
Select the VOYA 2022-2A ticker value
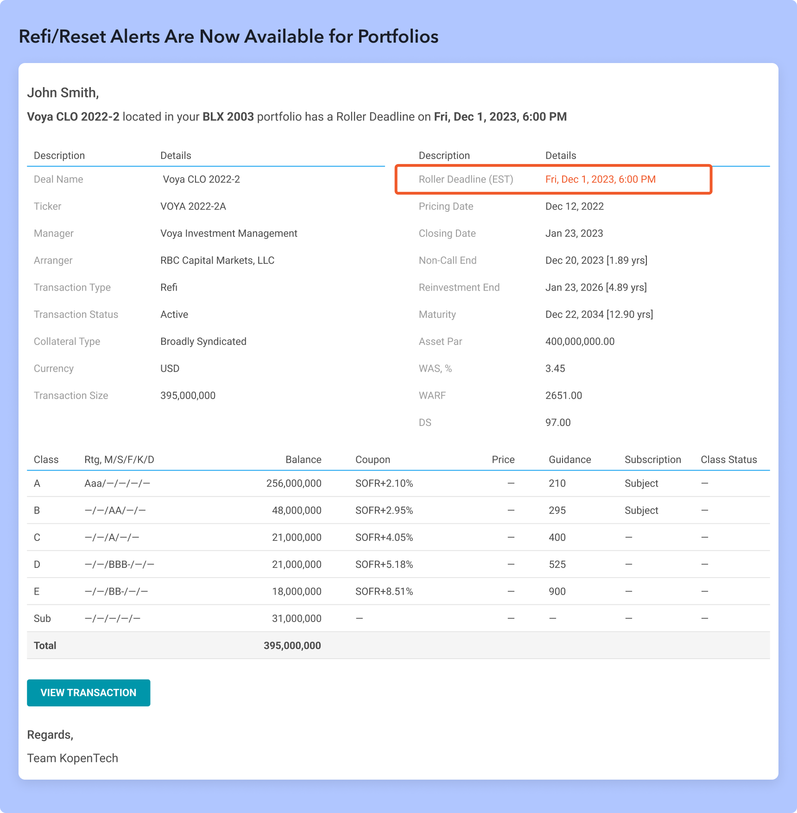[x=193, y=206]
